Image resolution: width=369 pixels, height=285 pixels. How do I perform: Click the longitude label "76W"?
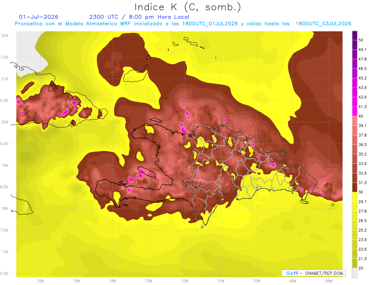click(40, 281)
